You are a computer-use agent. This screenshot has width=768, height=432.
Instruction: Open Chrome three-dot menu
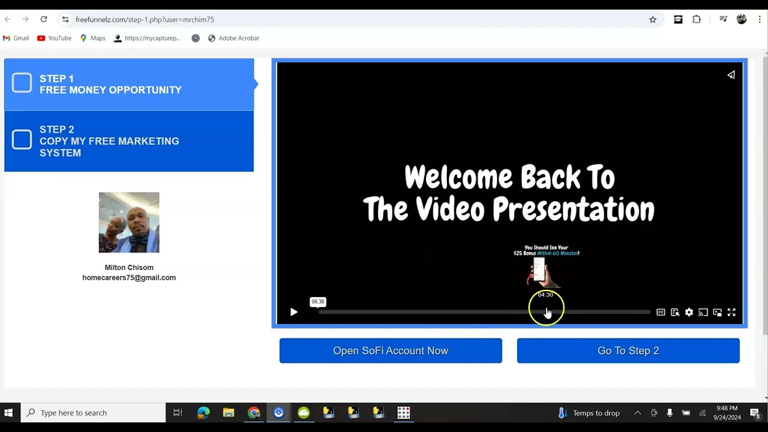point(759,19)
